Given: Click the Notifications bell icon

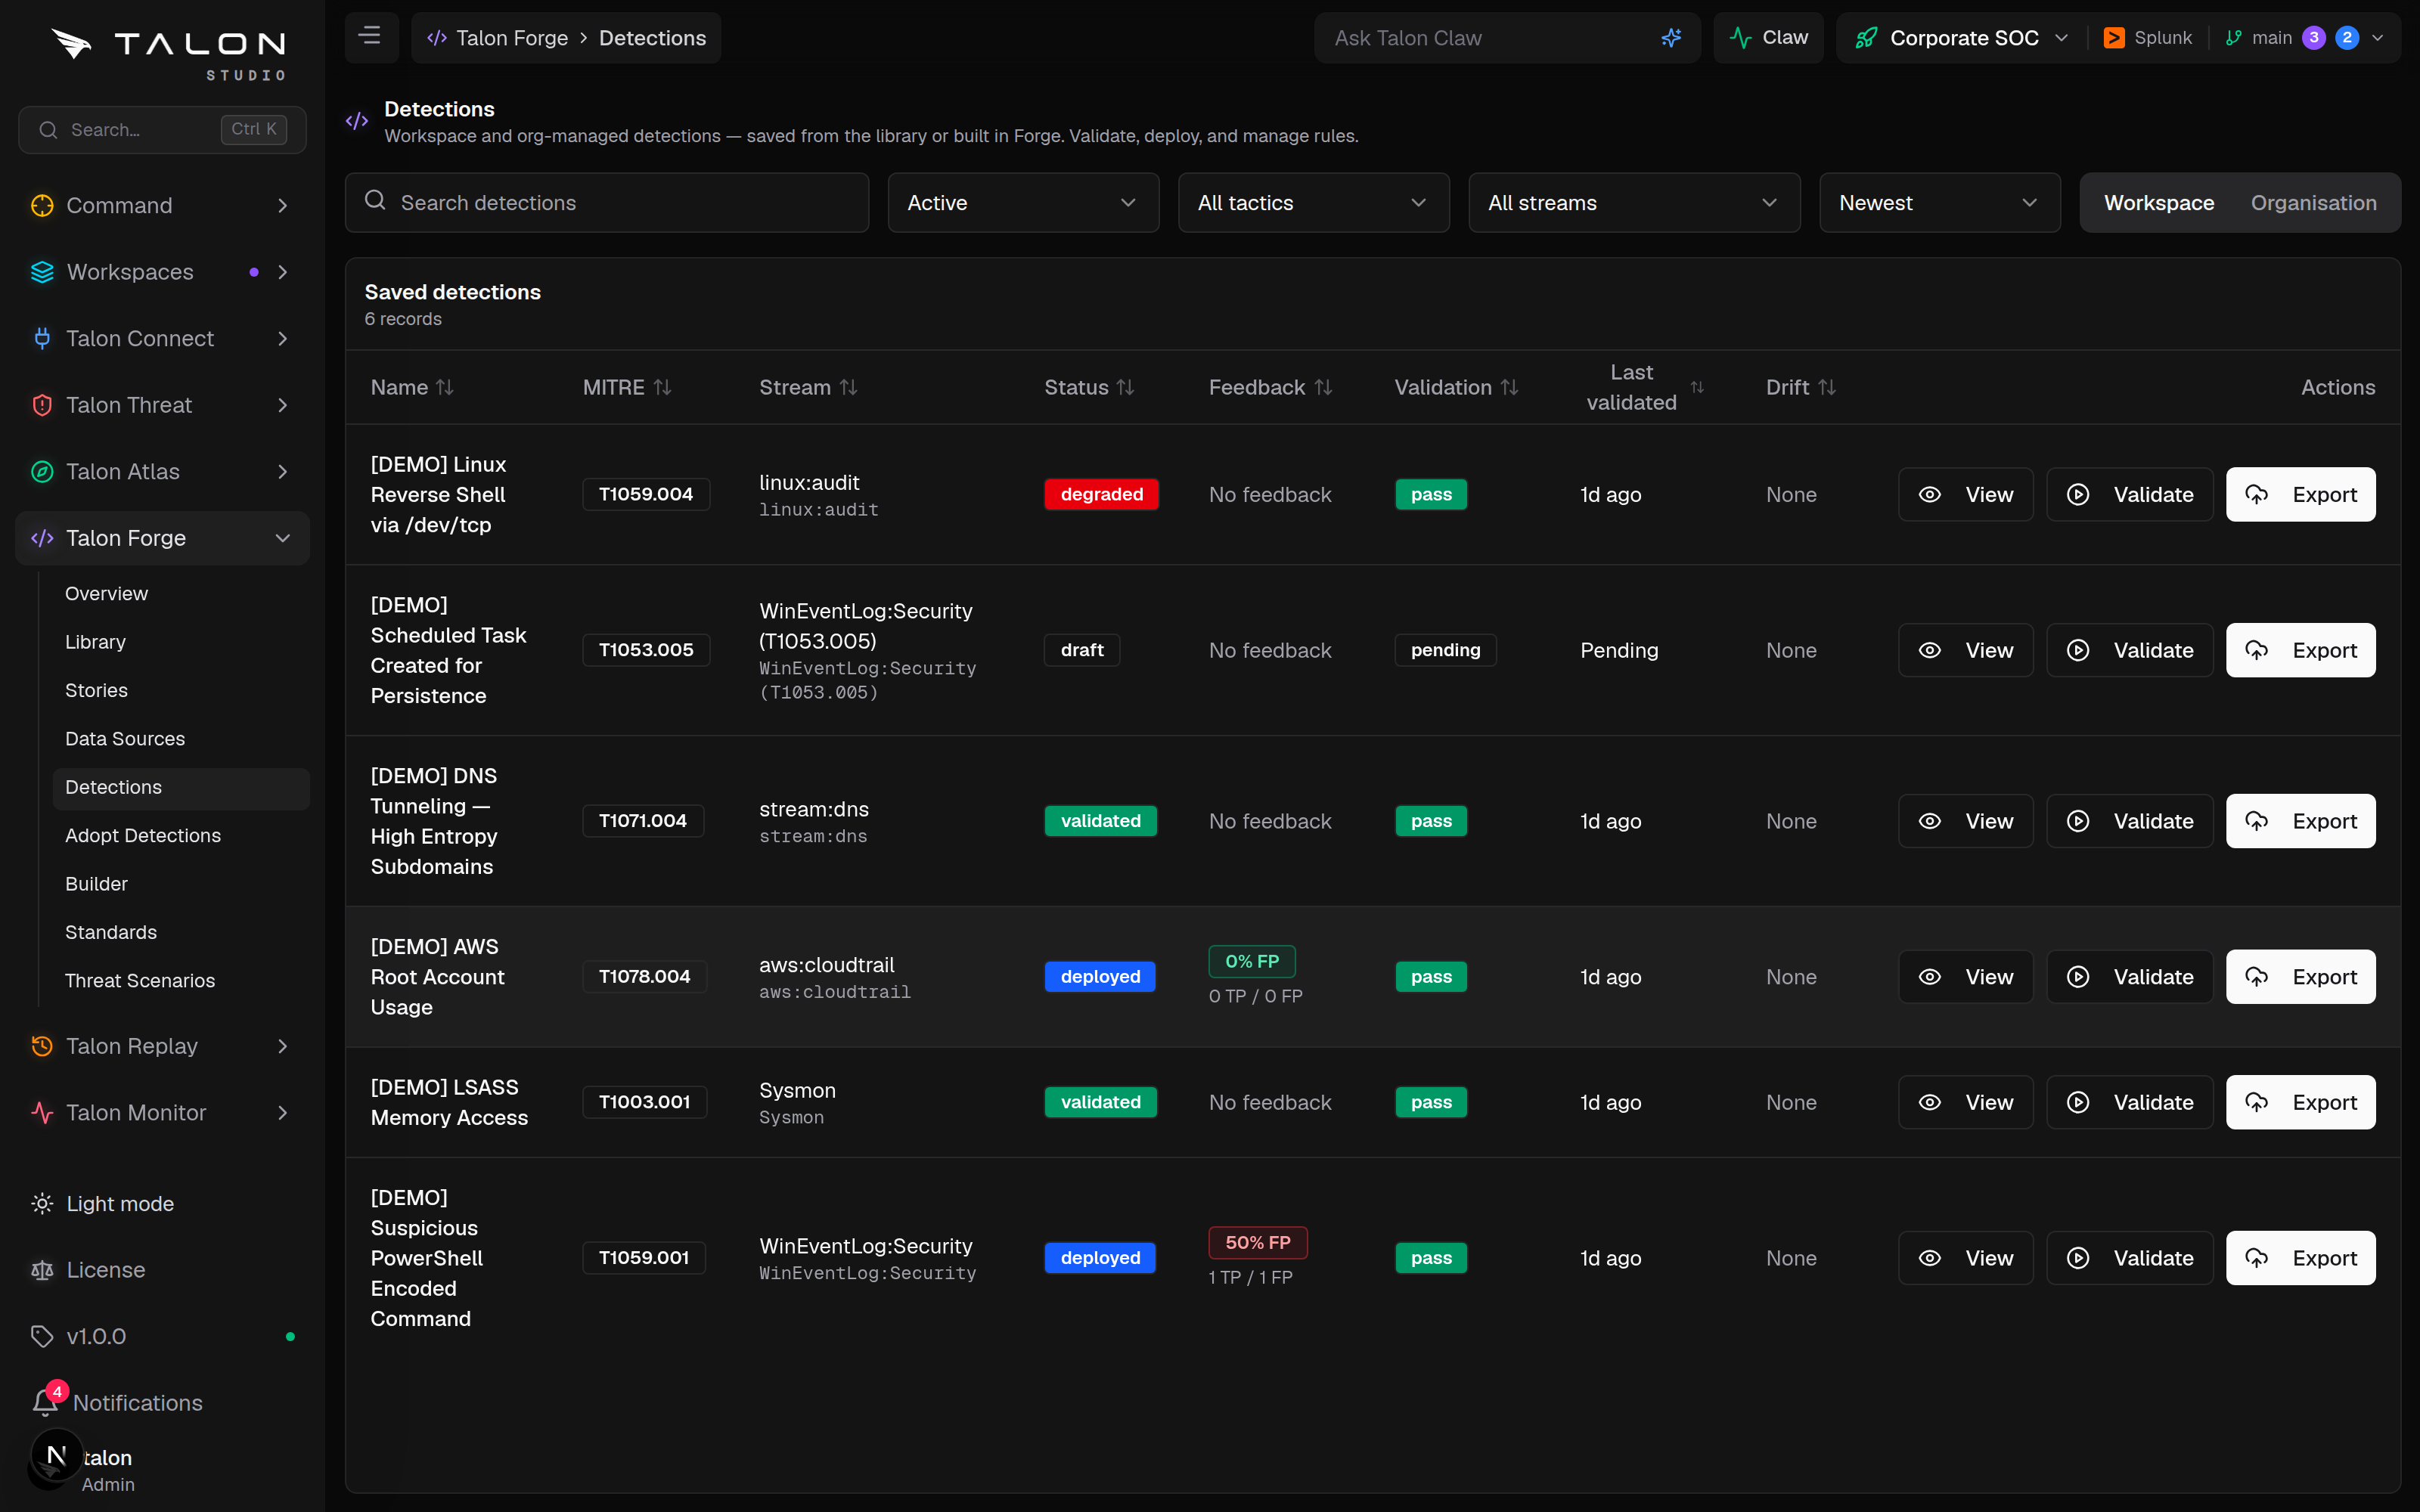Looking at the screenshot, I should click(x=45, y=1402).
